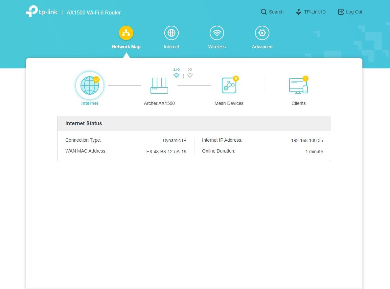
Task: Click the Network Map tab label
Action: (x=126, y=47)
